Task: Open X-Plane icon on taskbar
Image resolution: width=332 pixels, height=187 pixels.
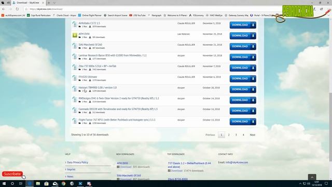Action: tap(80, 183)
